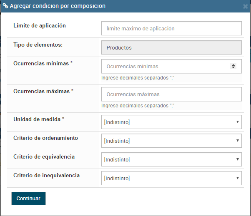Click the Productos element type field
The width and height of the screenshot is (251, 216).
pyautogui.click(x=171, y=48)
